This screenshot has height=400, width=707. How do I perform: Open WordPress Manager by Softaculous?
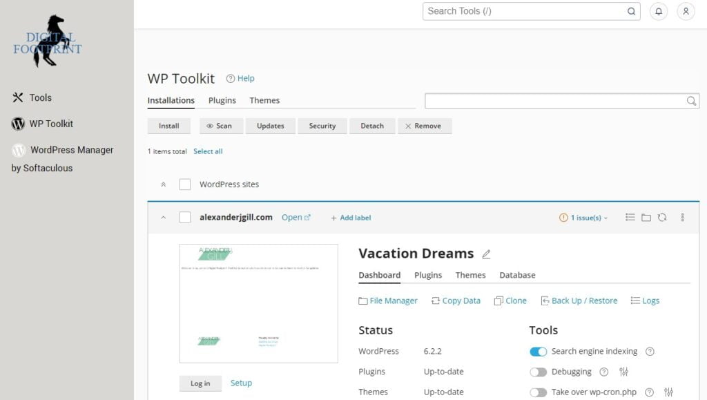[x=62, y=159]
